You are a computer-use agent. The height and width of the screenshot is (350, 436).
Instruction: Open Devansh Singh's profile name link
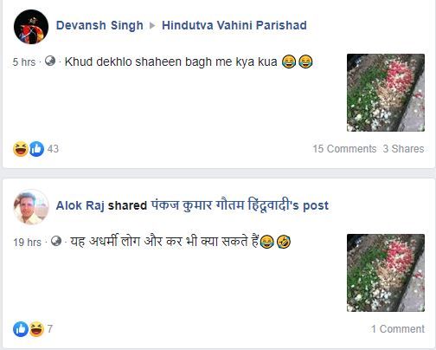pyautogui.click(x=99, y=25)
